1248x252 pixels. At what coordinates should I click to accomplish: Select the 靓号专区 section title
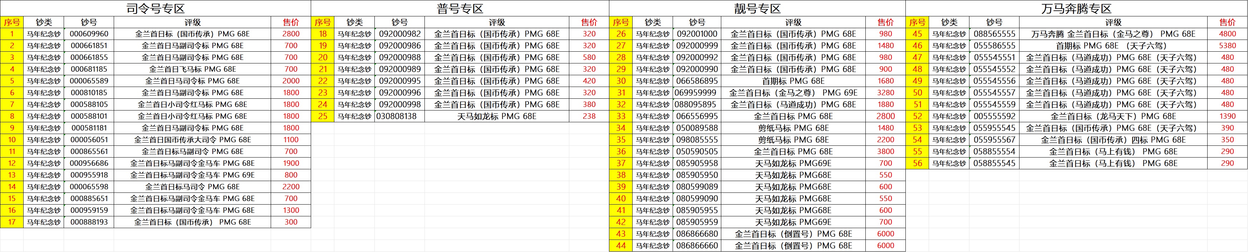[757, 8]
